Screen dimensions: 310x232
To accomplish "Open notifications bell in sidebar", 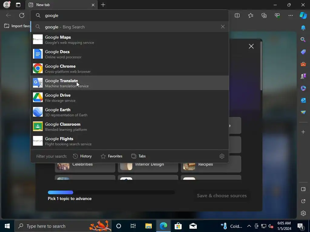I will tap(303, 28).
